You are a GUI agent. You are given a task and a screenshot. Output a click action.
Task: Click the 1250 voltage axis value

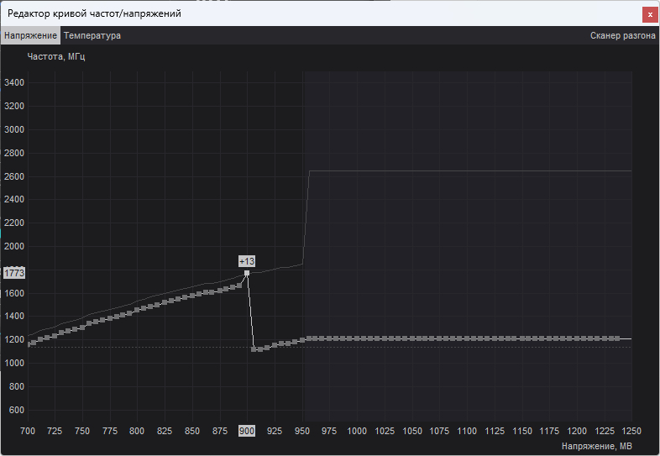(631, 431)
